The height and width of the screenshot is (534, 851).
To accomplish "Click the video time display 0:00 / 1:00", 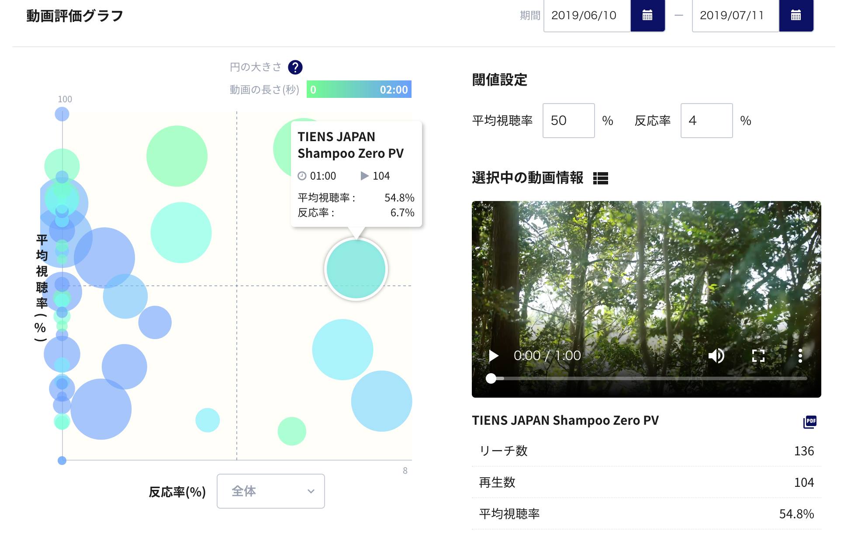I will 547,356.
